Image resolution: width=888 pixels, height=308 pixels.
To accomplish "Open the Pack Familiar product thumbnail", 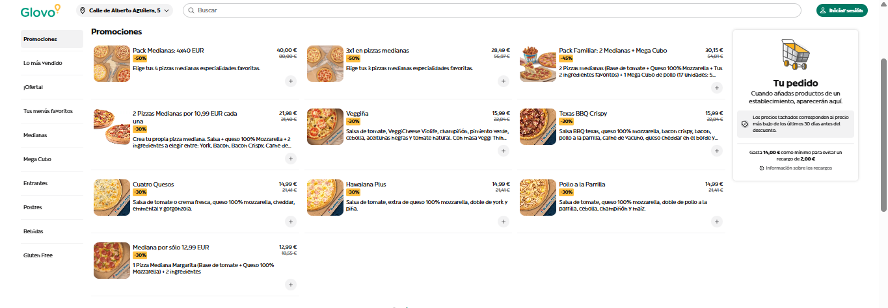I will point(538,64).
